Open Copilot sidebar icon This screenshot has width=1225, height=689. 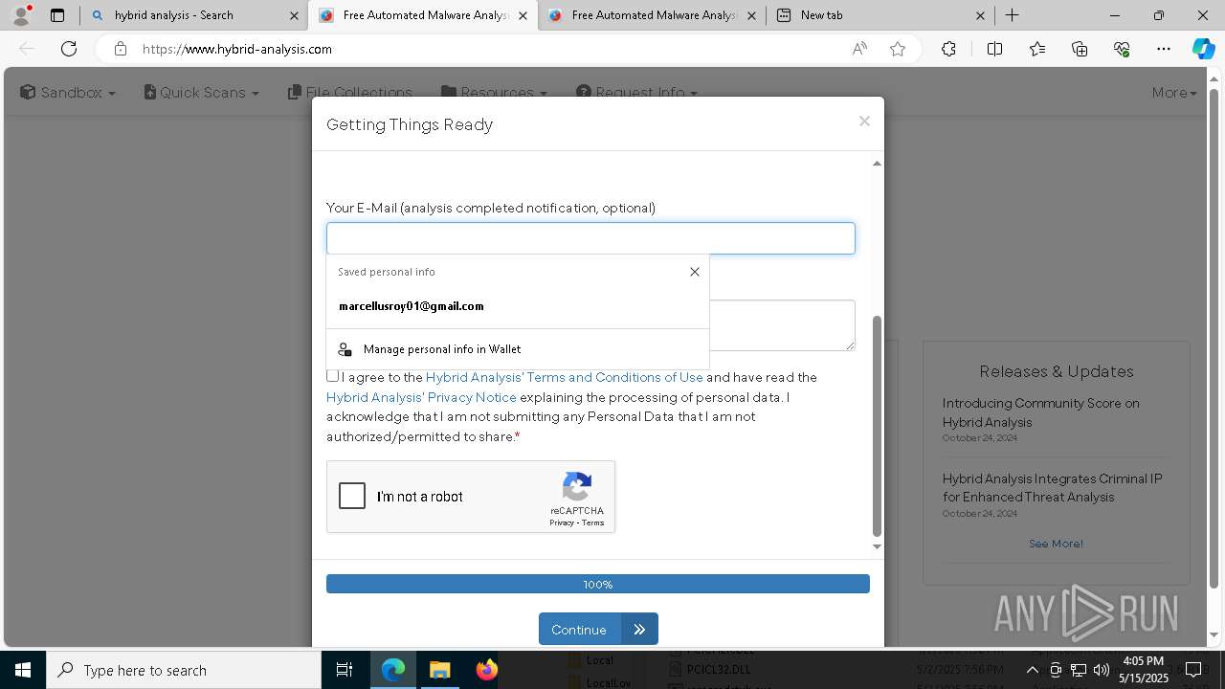(x=1203, y=49)
